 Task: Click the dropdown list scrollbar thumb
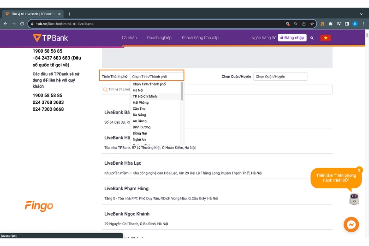(x=182, y=91)
